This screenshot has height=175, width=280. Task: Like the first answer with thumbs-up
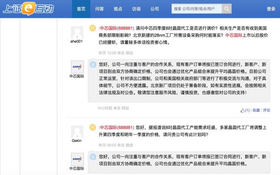click(x=245, y=110)
